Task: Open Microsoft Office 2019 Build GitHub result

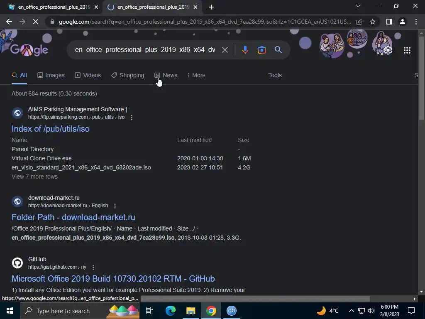Action: pos(113,279)
